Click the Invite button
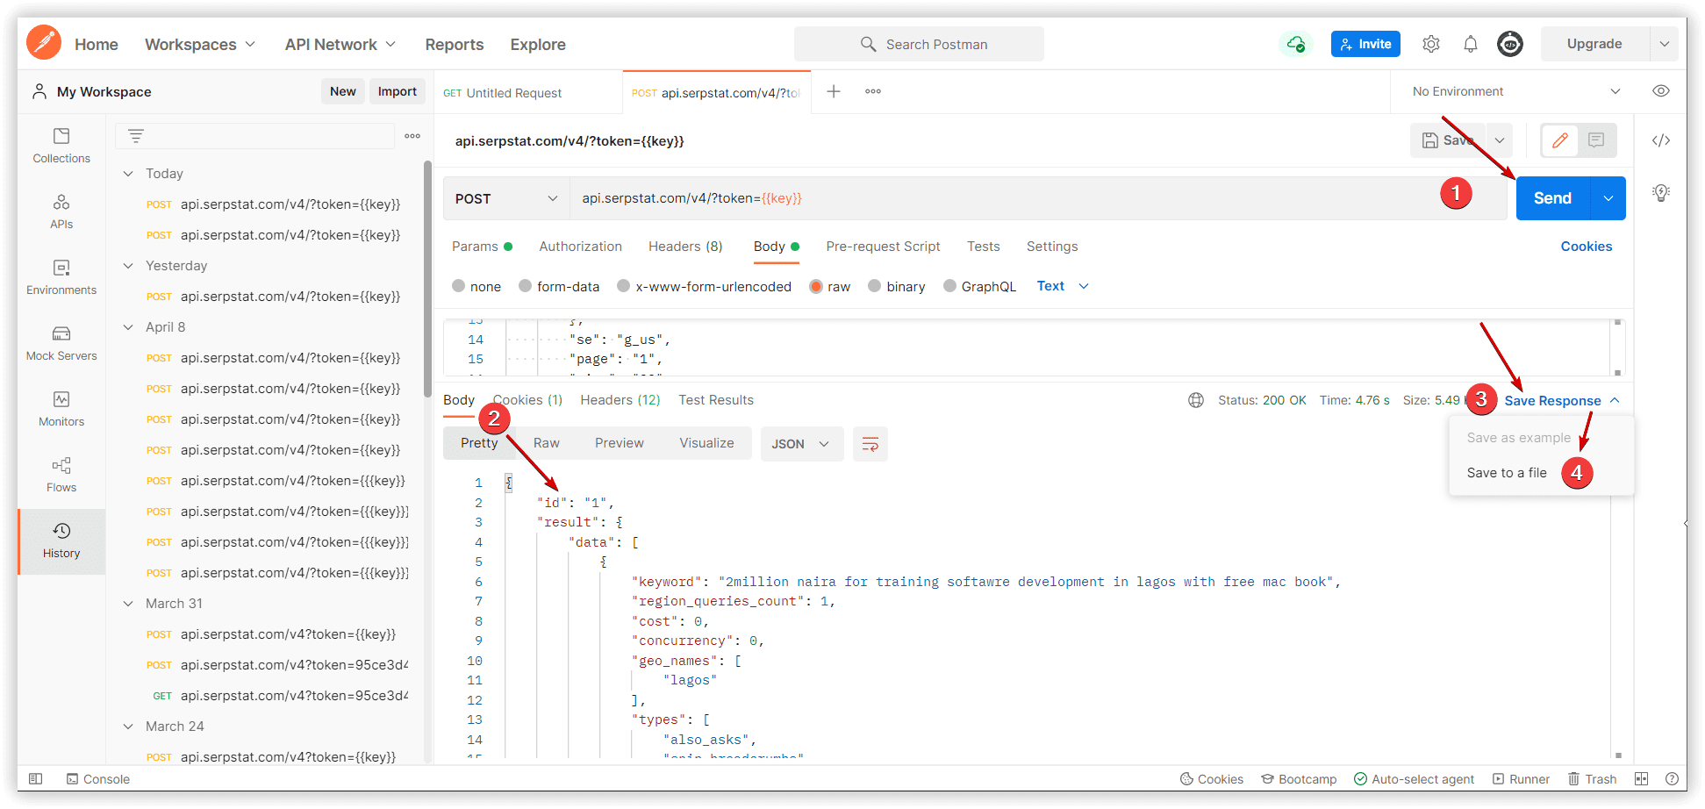 click(x=1365, y=44)
